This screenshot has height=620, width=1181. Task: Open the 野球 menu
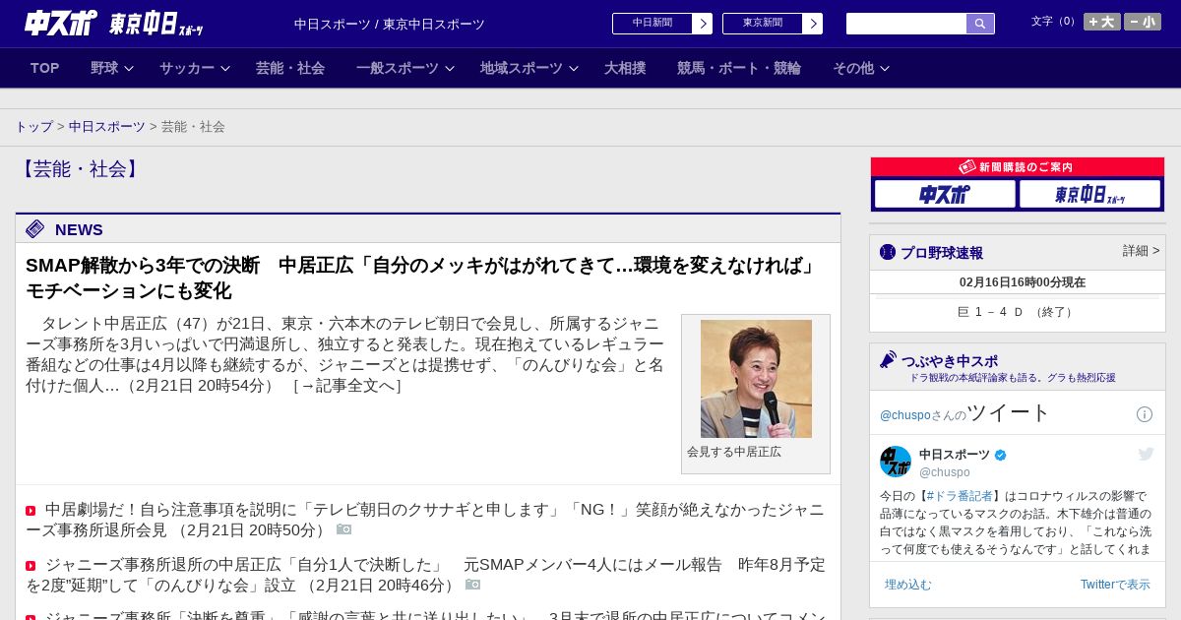tap(104, 68)
